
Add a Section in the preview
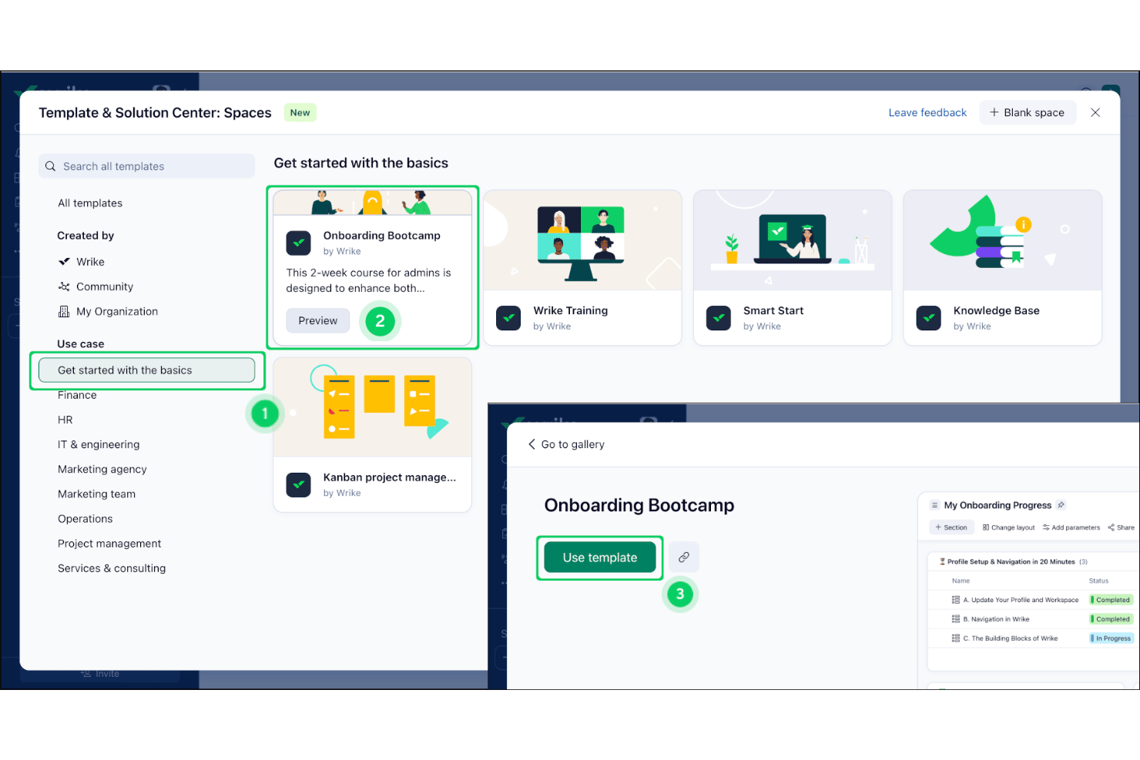pos(951,527)
